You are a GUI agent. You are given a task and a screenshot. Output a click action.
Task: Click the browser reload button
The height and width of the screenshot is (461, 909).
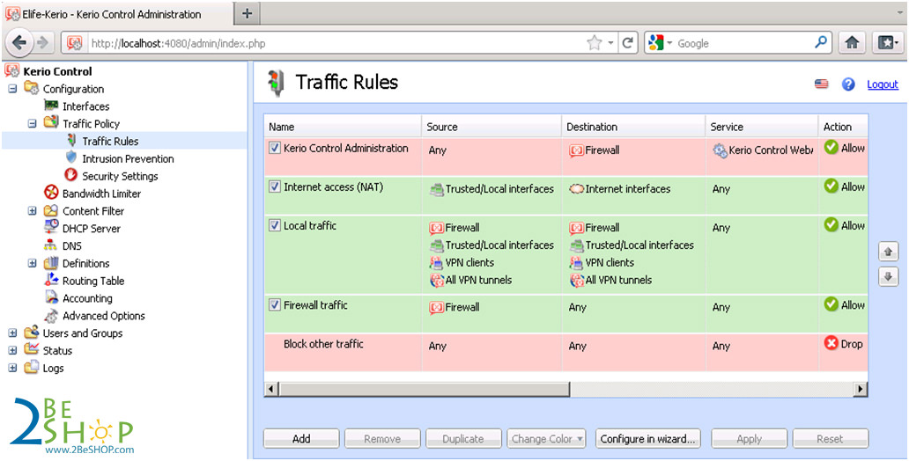point(626,43)
